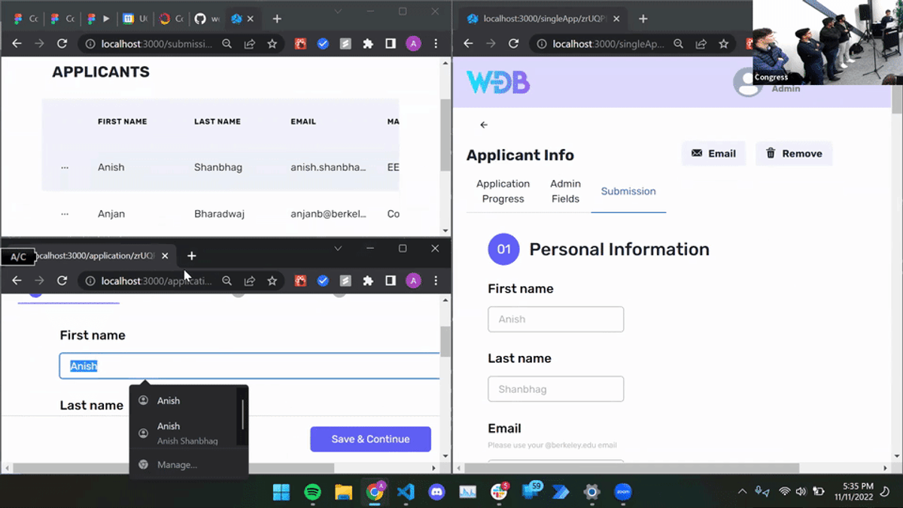The height and width of the screenshot is (508, 903).
Task: Open 'Manage...' in the autofill dropdown
Action: tap(178, 464)
